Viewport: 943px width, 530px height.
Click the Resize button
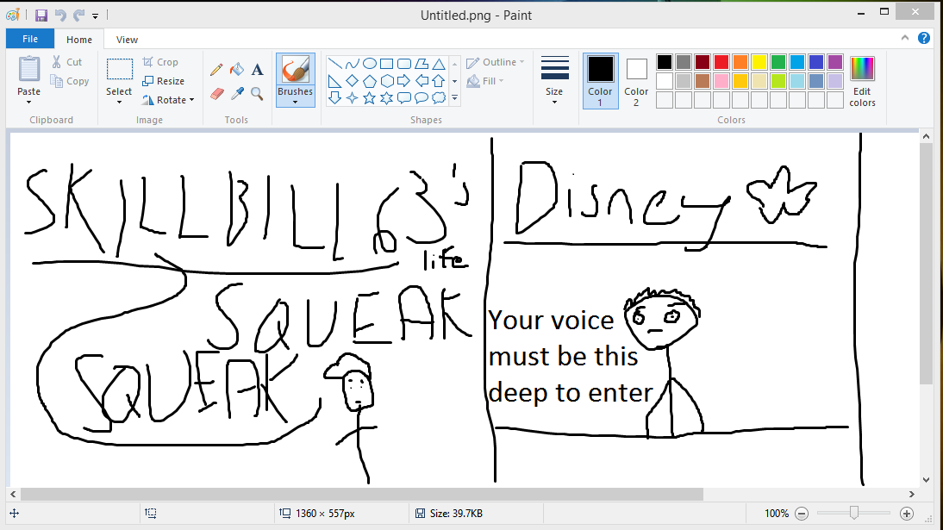164,81
